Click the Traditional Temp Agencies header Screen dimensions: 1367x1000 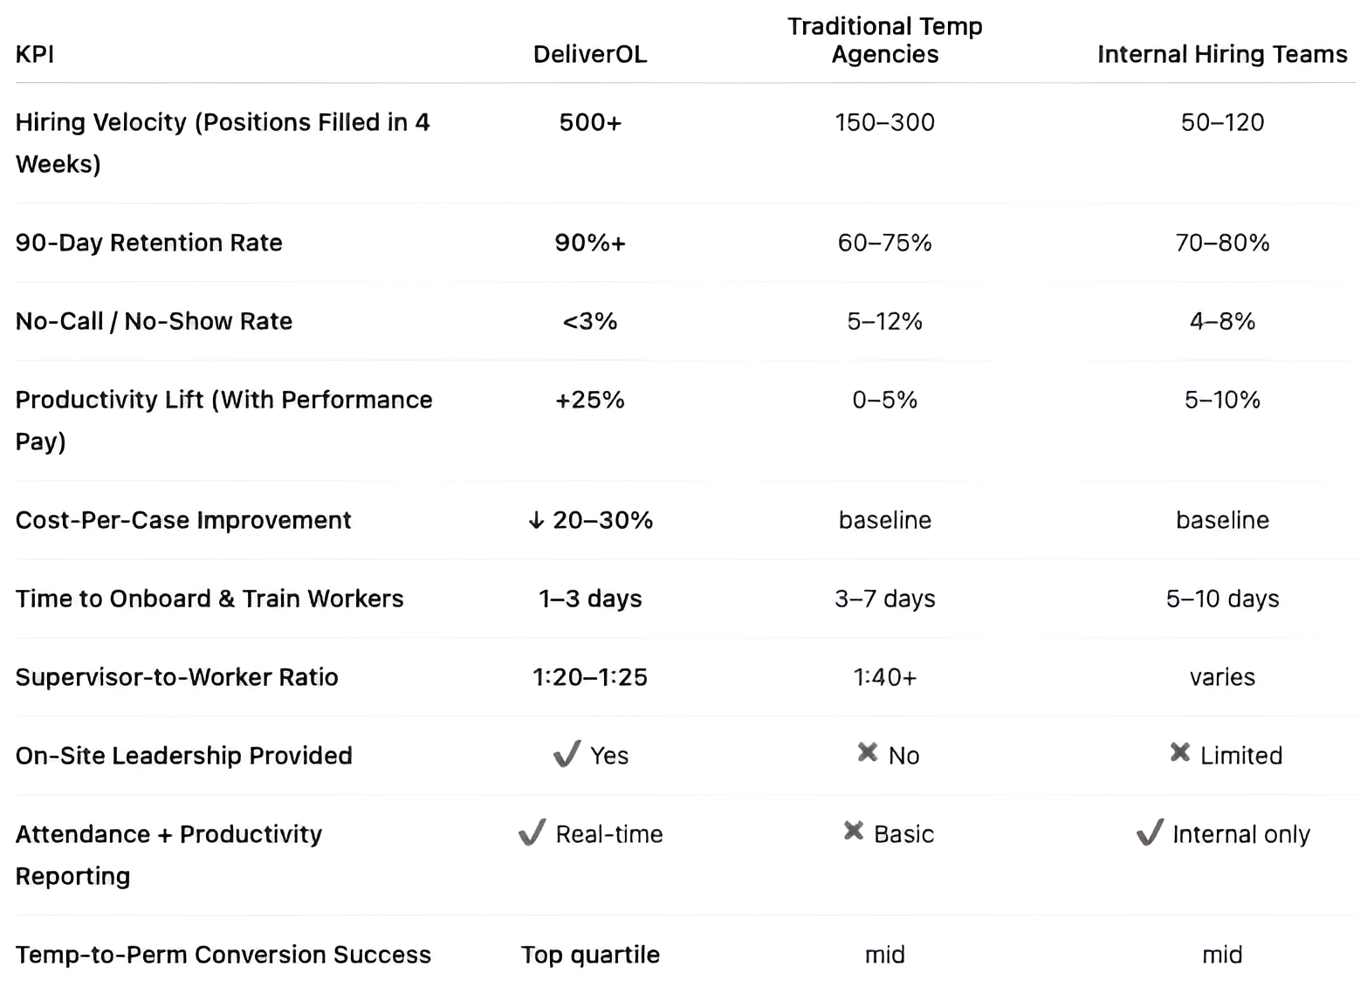[884, 40]
